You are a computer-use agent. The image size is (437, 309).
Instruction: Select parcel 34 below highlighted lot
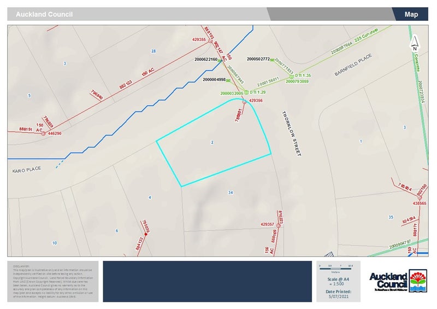point(231,193)
